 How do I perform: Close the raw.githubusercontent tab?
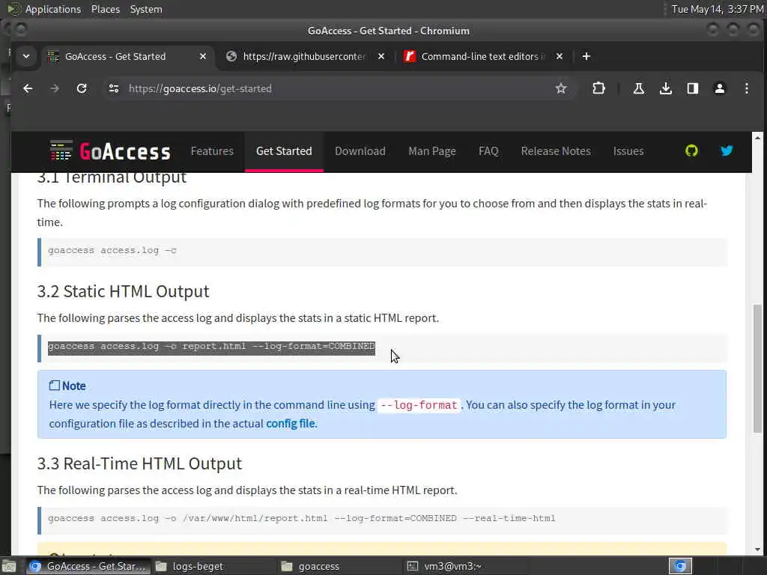[381, 56]
